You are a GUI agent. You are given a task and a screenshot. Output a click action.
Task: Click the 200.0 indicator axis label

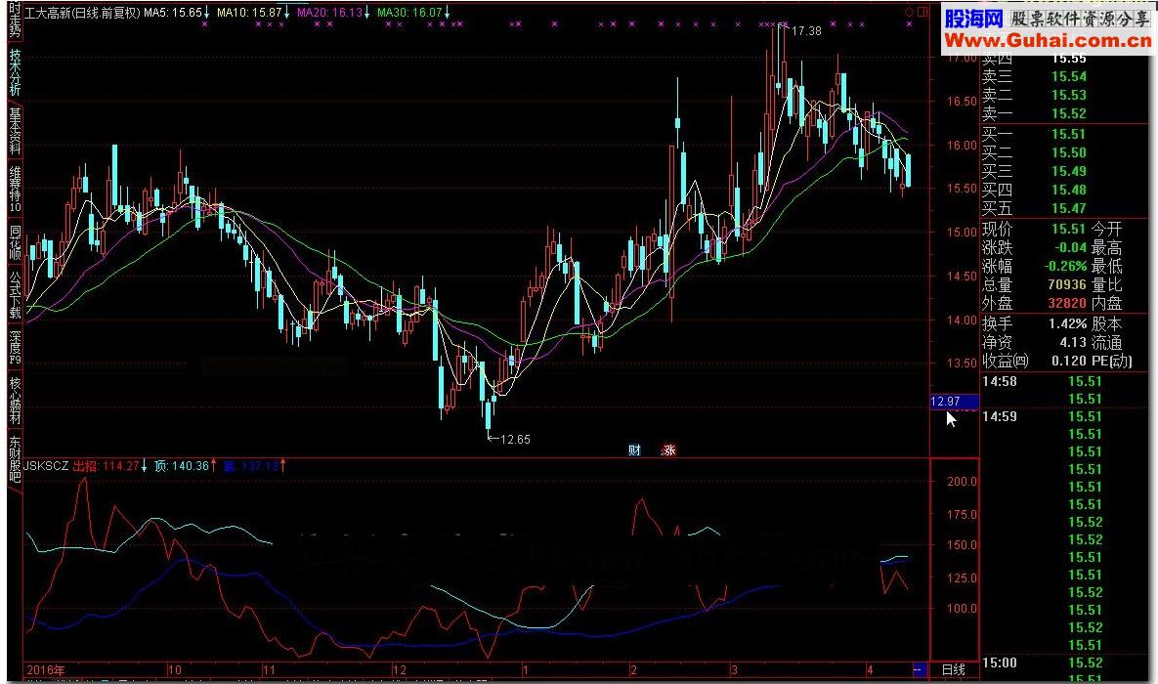pyautogui.click(x=963, y=482)
